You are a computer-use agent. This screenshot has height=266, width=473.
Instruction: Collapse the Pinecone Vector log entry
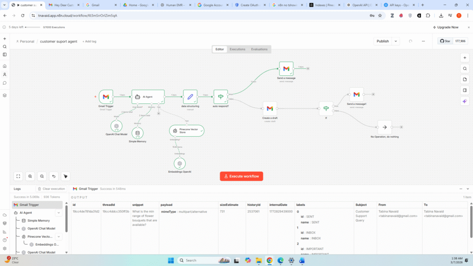pos(59,236)
